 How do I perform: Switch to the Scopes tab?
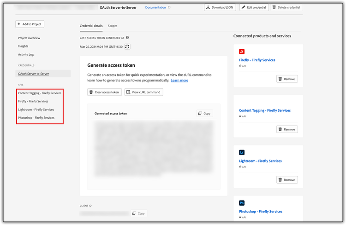(113, 26)
